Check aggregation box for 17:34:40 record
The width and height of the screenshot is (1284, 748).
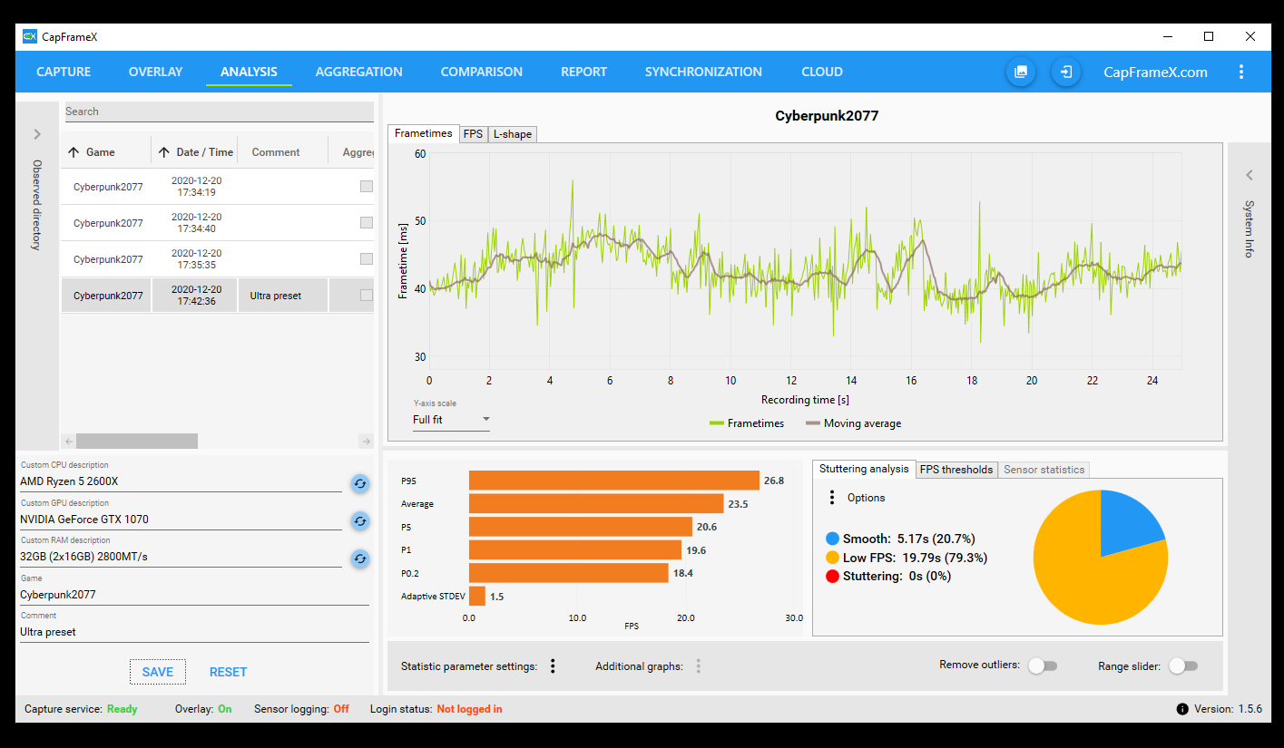click(367, 223)
